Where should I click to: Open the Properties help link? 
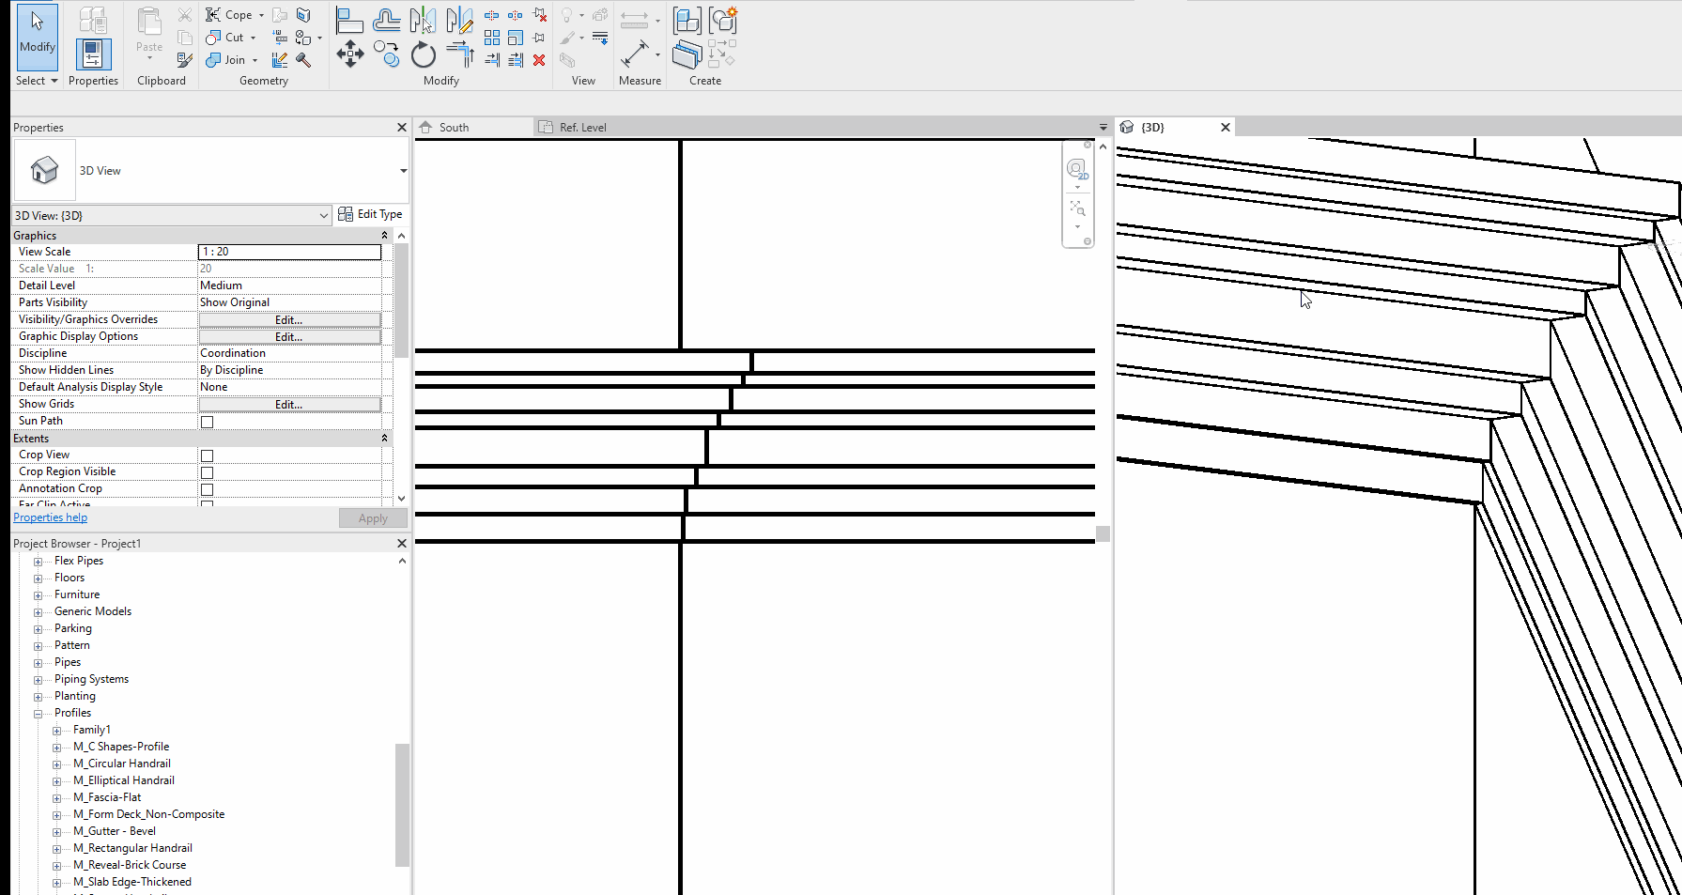[x=50, y=517]
